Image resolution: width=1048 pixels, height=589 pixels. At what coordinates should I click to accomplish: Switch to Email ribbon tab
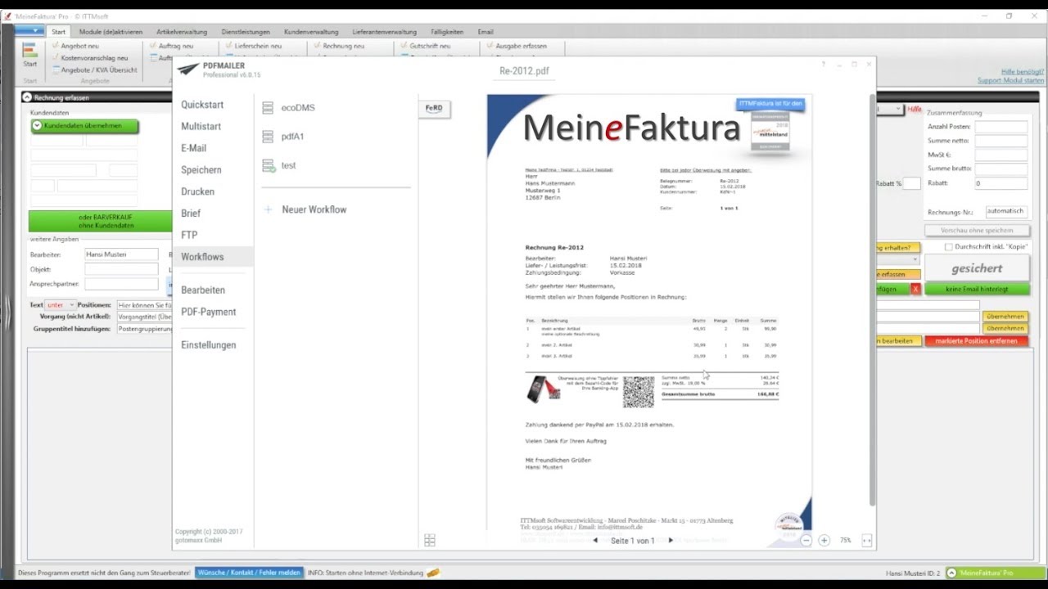pyautogui.click(x=486, y=32)
